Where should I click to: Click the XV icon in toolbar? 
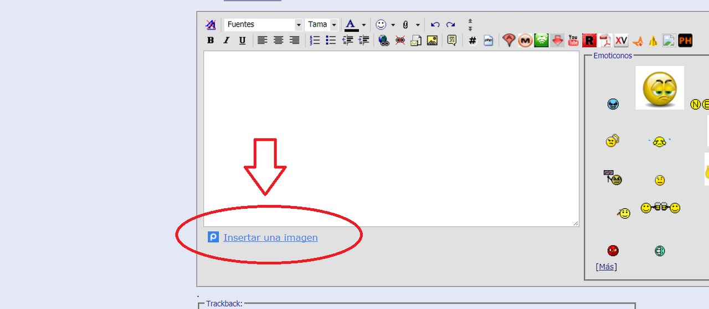point(621,40)
